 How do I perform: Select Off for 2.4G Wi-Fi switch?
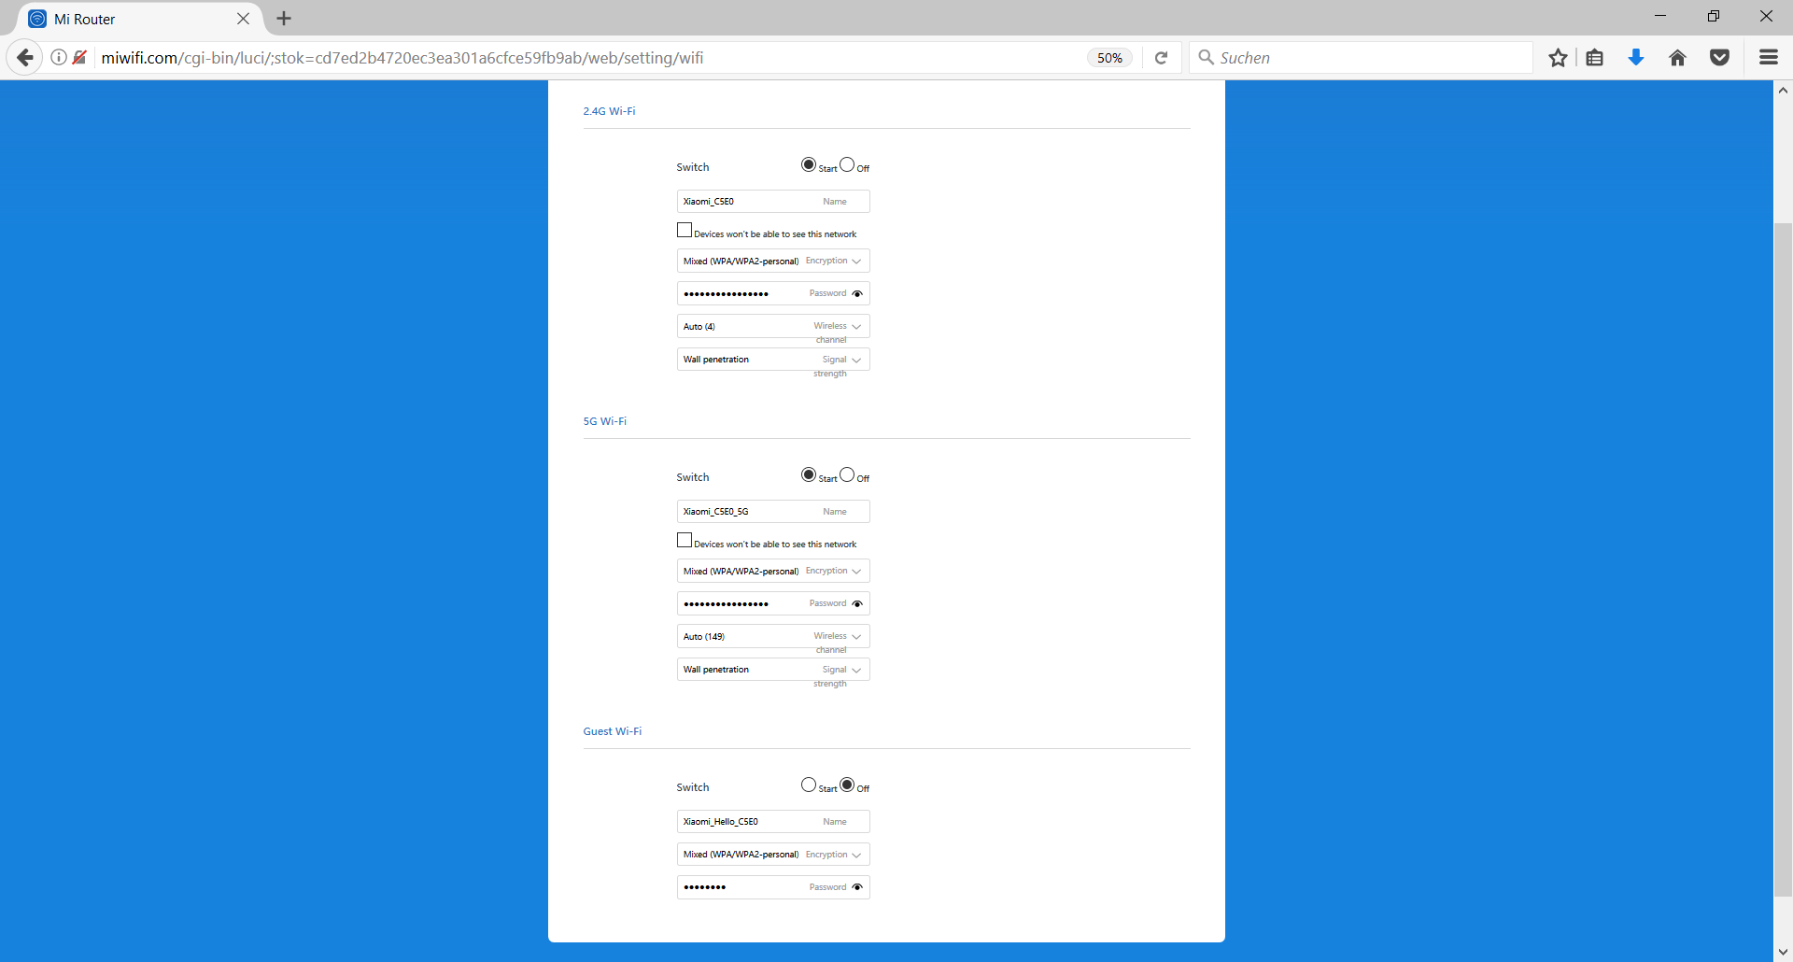pos(847,164)
